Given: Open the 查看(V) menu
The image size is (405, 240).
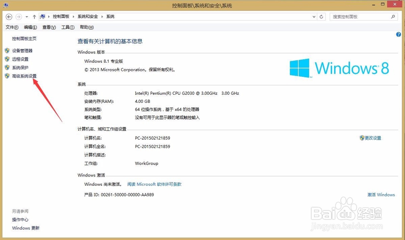Looking at the screenshot, I should point(49,28).
